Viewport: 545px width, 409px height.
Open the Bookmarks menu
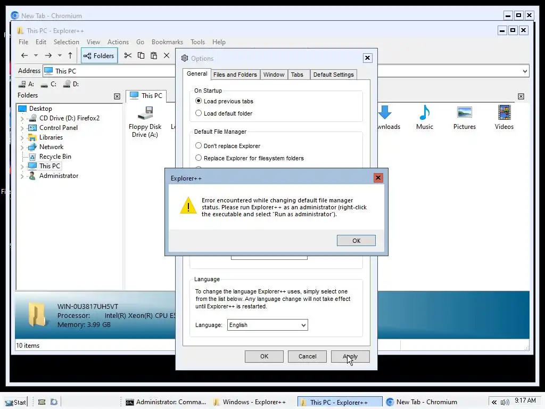pyautogui.click(x=167, y=42)
